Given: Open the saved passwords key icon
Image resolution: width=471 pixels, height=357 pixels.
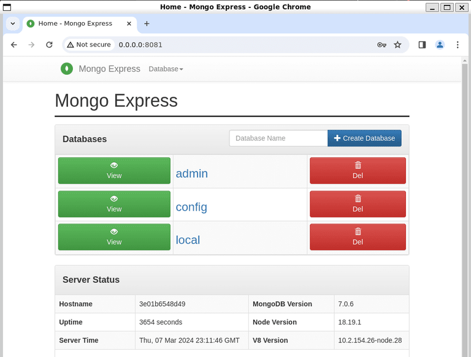Looking at the screenshot, I should [x=381, y=45].
